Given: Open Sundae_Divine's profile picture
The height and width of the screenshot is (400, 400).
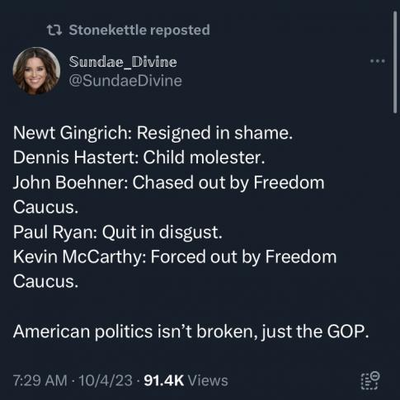Looking at the screenshot, I should pyautogui.click(x=36, y=71).
